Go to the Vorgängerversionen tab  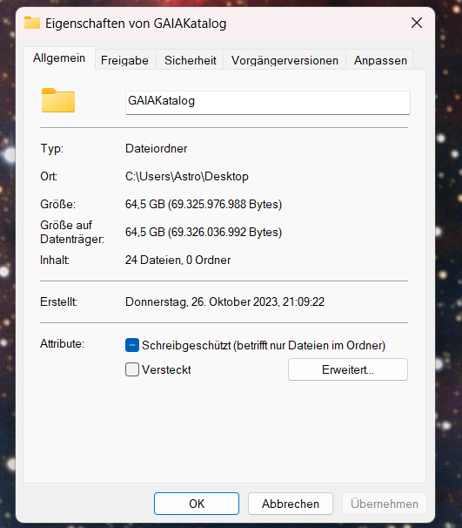285,60
